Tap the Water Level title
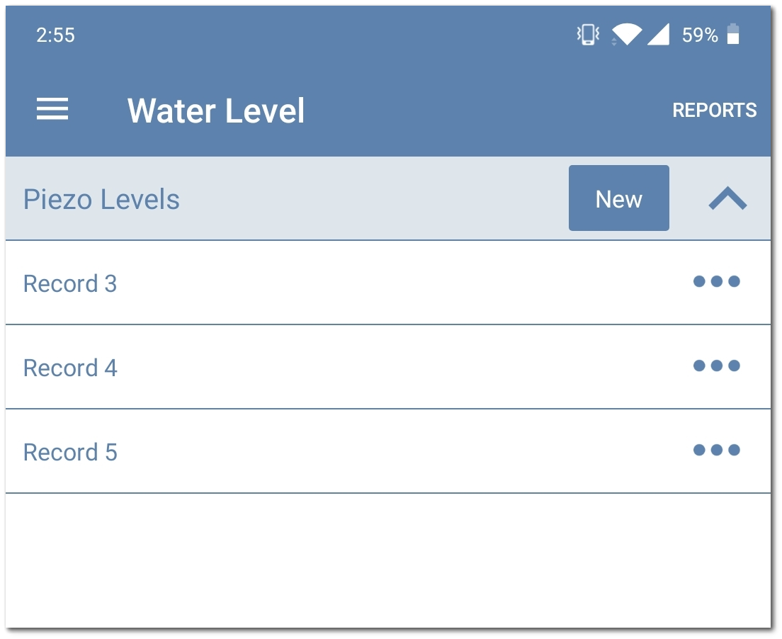This screenshot has height=639, width=782. (x=216, y=111)
